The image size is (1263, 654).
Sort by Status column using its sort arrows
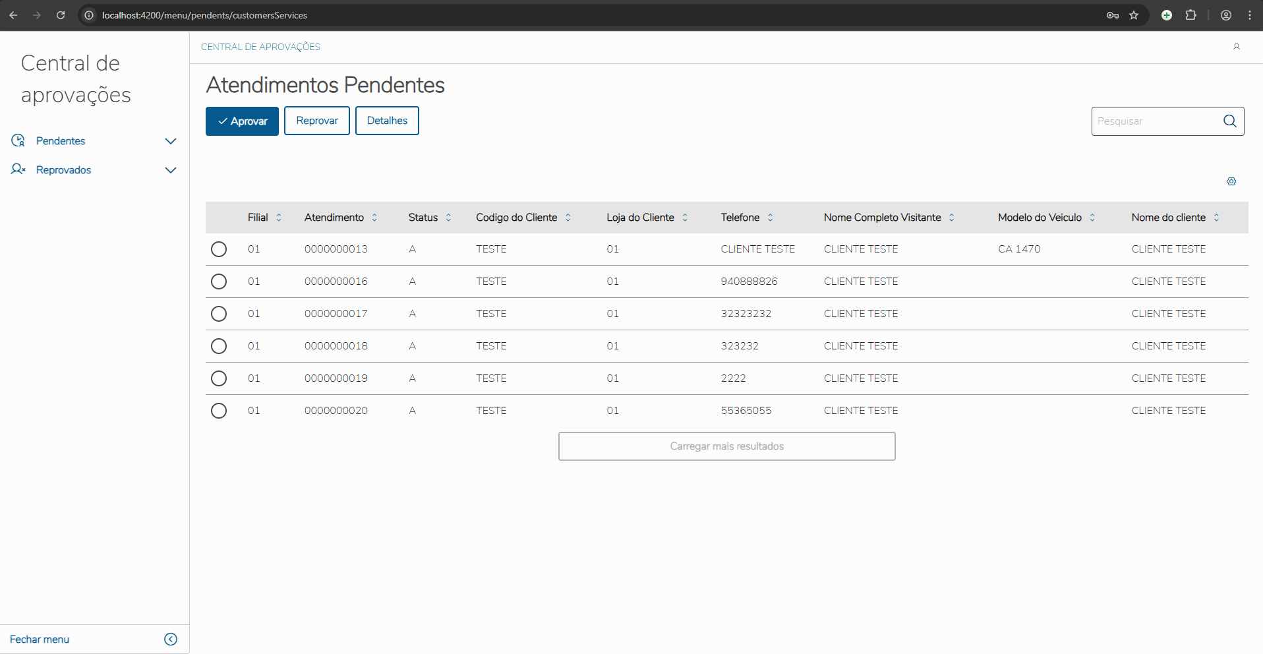pos(448,218)
